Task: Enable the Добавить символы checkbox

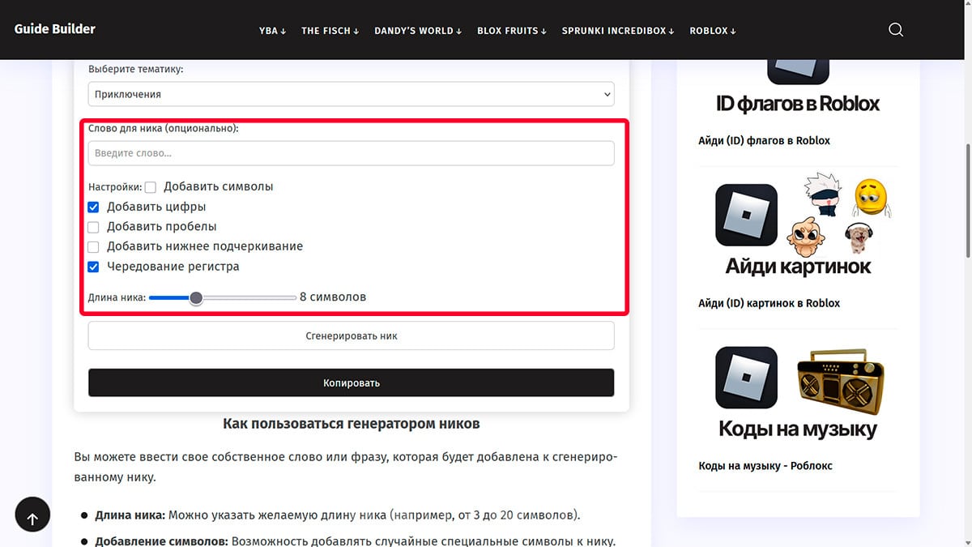Action: [151, 187]
